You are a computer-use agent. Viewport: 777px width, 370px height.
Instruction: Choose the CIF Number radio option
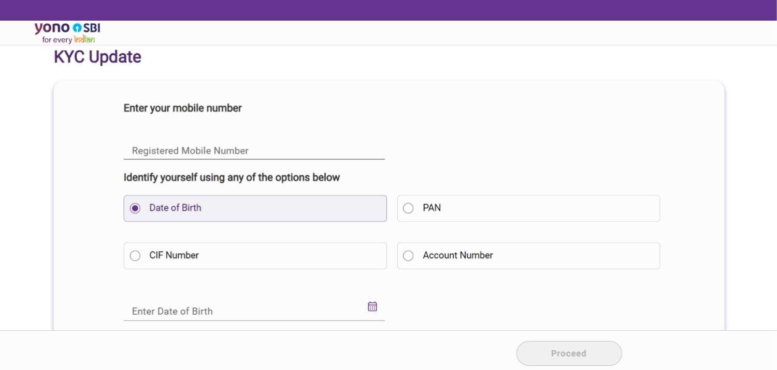click(255, 256)
